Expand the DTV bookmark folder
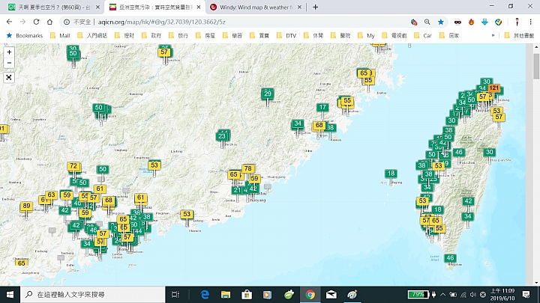 (x=289, y=35)
